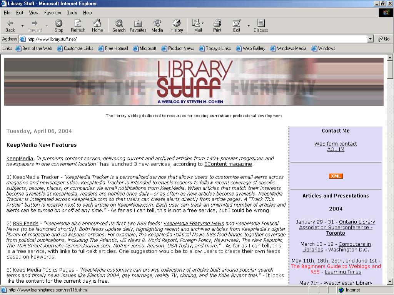Screen dimensions: 394x295
Task: Open Microsoft links-bar shortcut
Action: click(x=145, y=48)
